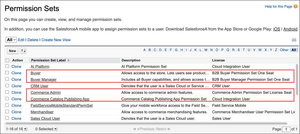This screenshot has width=300, height=134.
Task: Open the 1-16 of 16 records dropdown
Action: 17,129
